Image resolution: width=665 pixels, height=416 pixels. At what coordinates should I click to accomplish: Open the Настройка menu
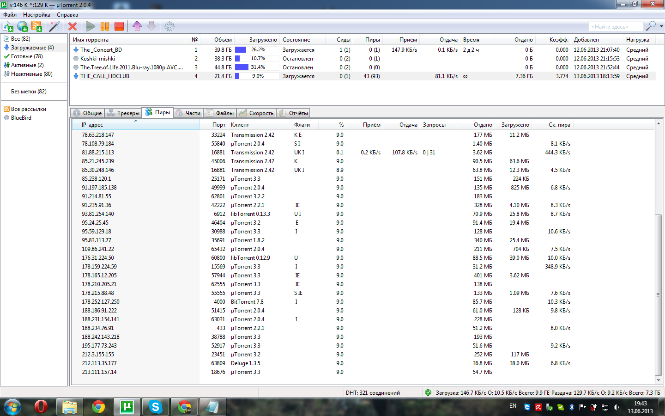(36, 15)
